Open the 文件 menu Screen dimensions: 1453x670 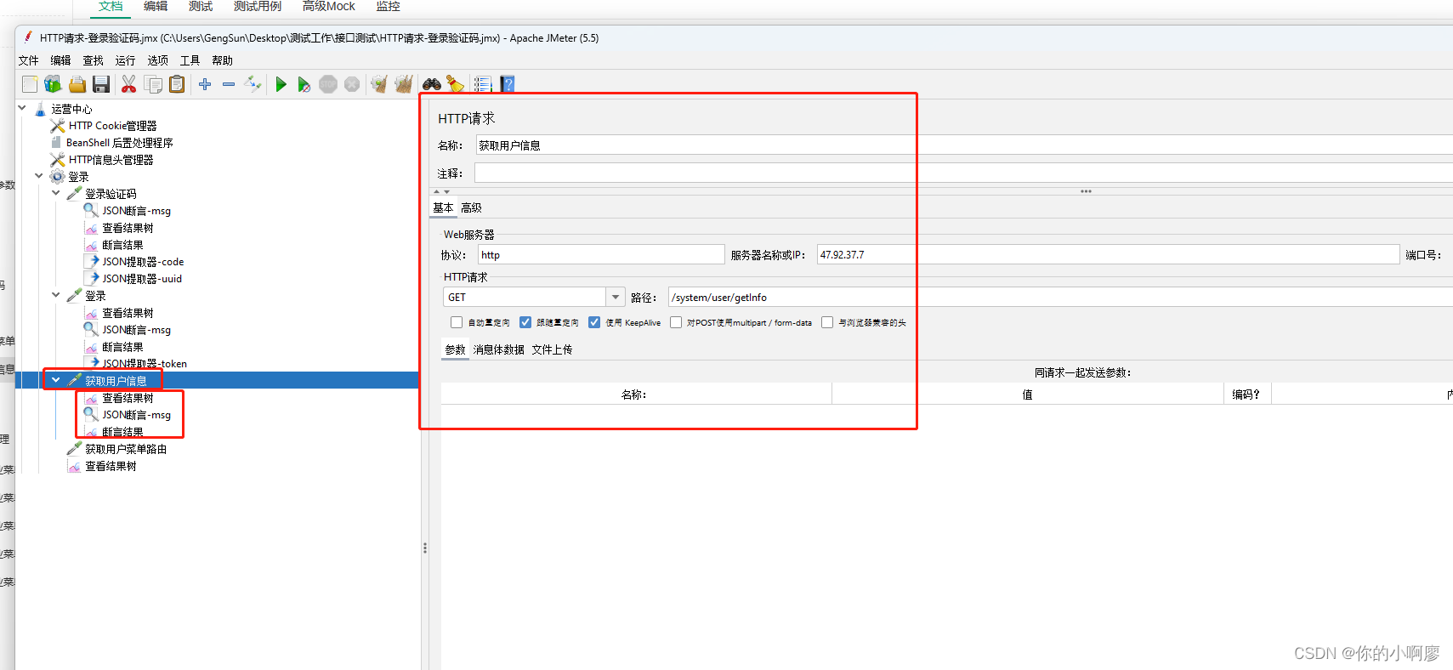click(29, 60)
